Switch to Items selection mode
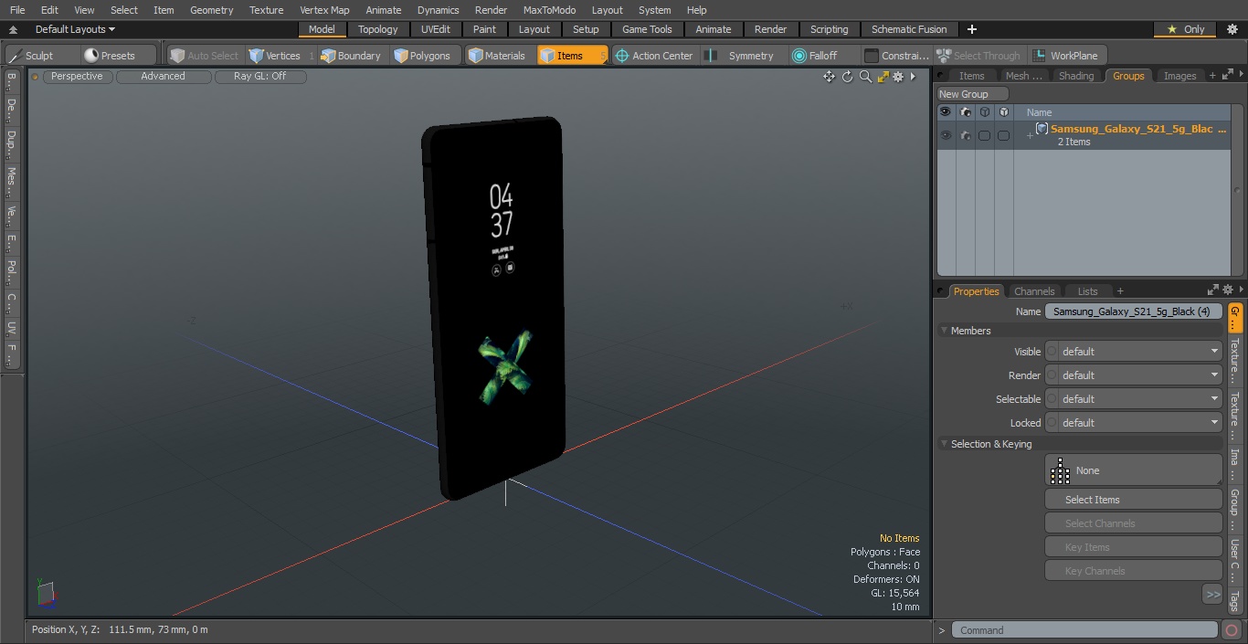 pos(572,56)
